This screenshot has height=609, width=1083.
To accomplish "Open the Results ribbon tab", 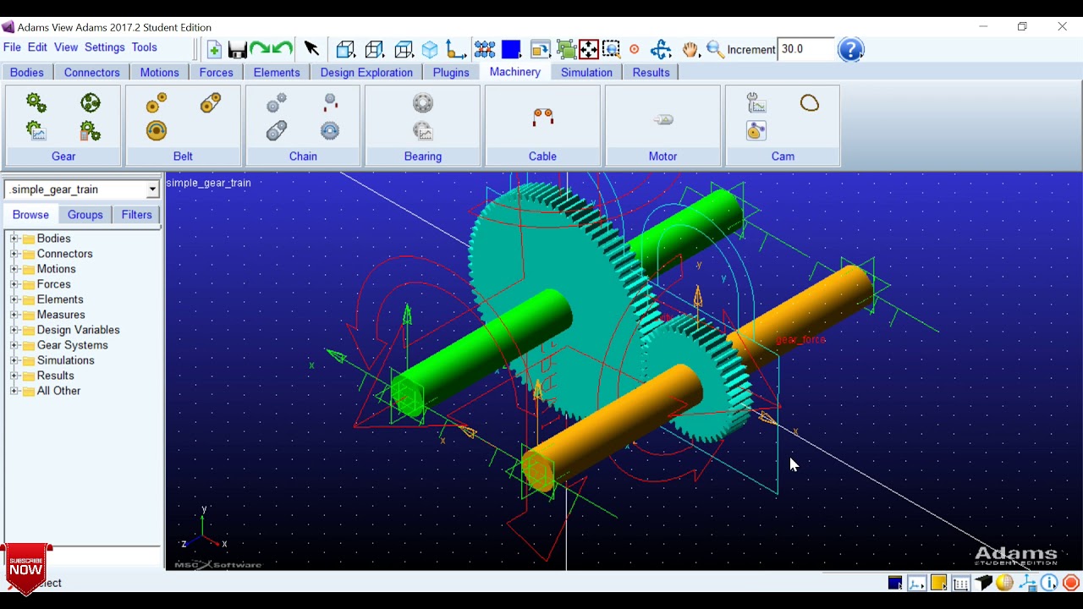I will point(651,73).
